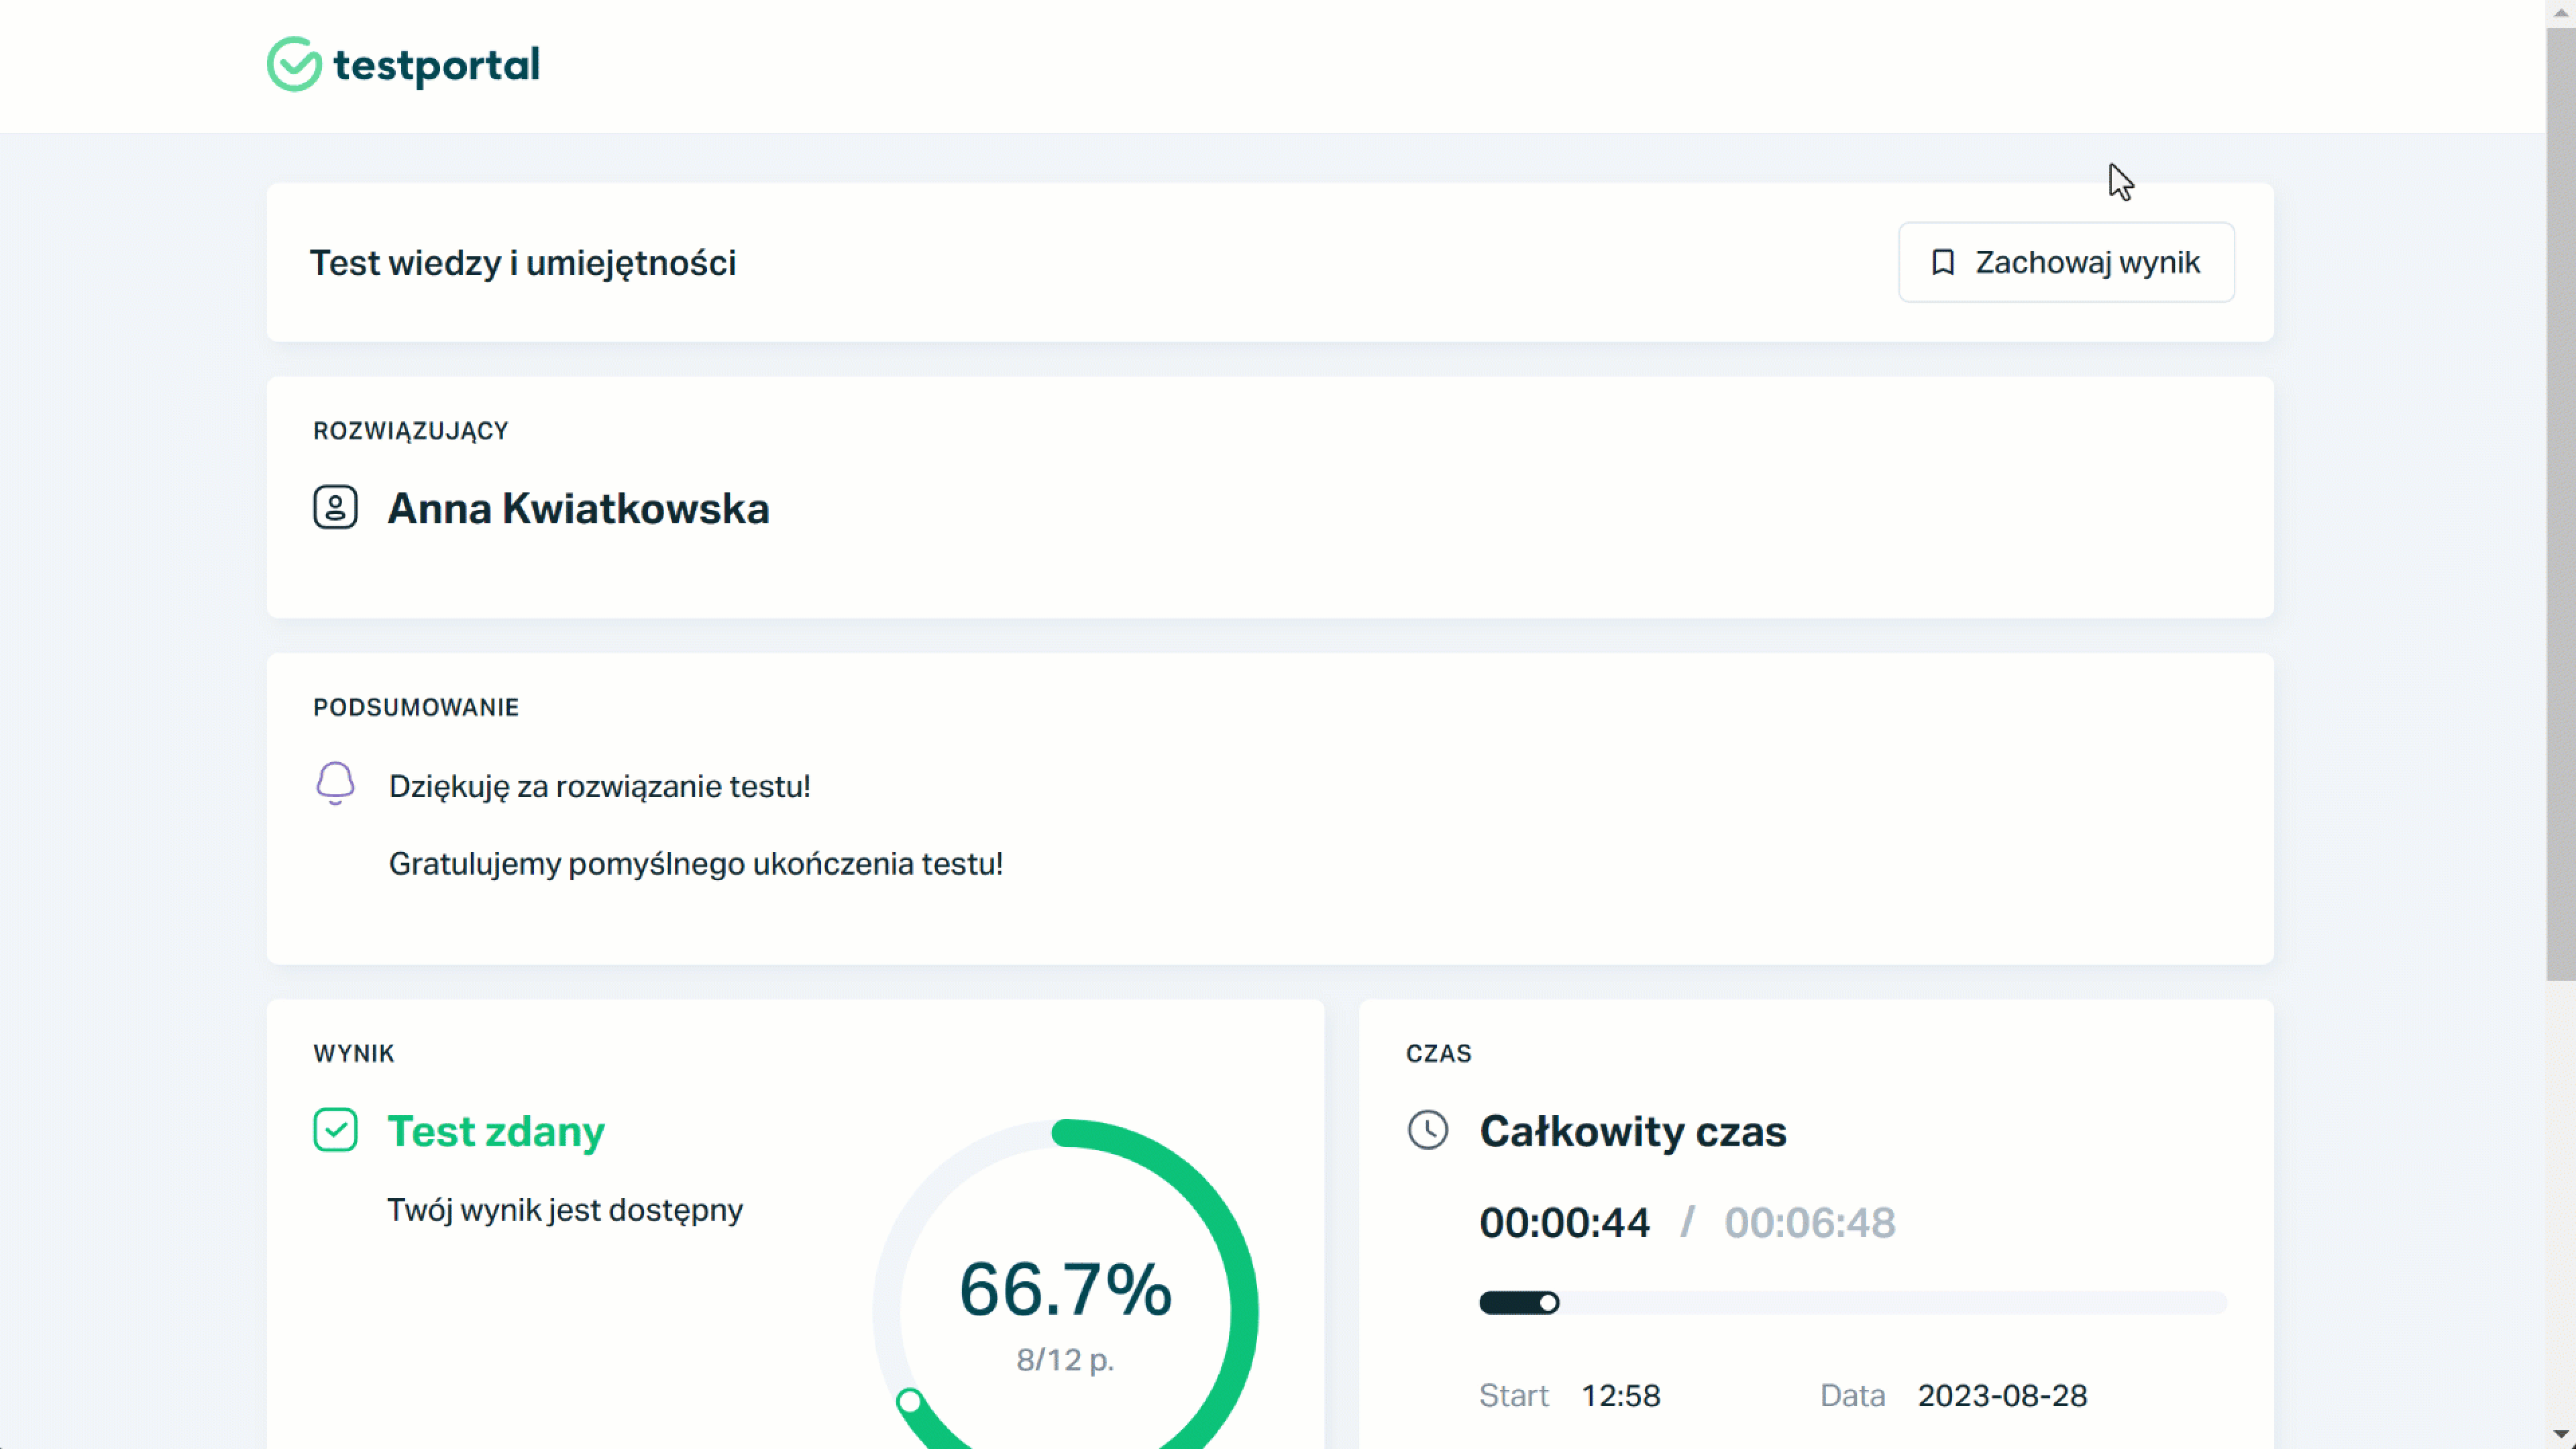Image resolution: width=2576 pixels, height=1449 pixels.
Task: Click the bookmark icon in Zachowaj wynik
Action: coord(1942,262)
